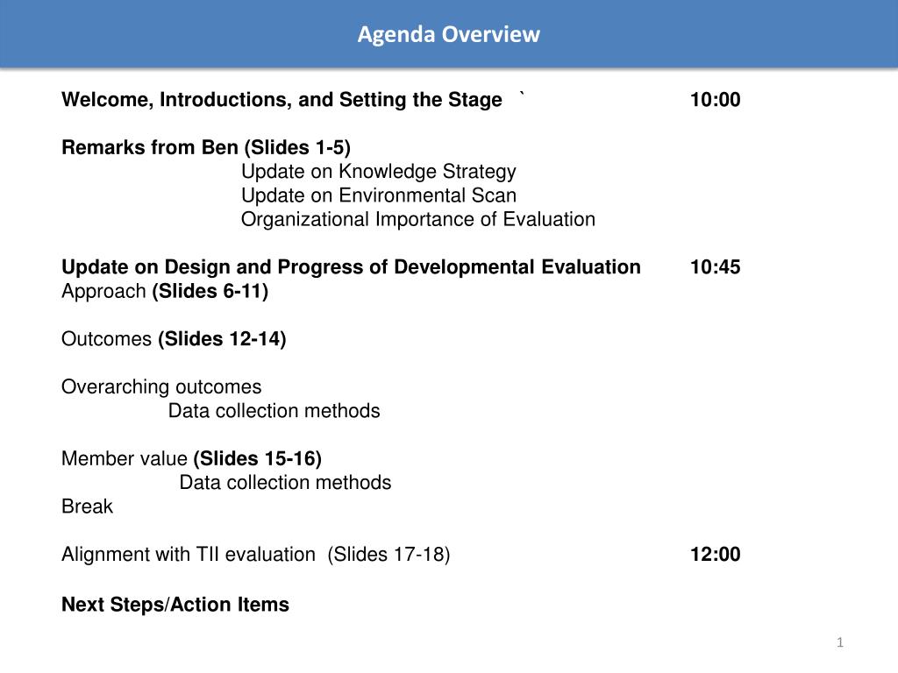898x673 pixels.
Task: Select Alignment with TII evaluation line
Action: tap(255, 555)
